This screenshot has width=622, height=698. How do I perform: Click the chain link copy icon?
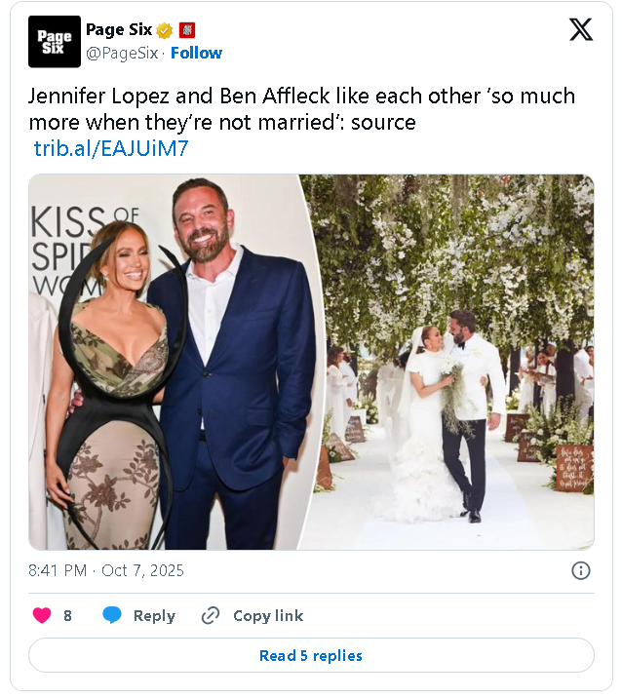pos(211,615)
